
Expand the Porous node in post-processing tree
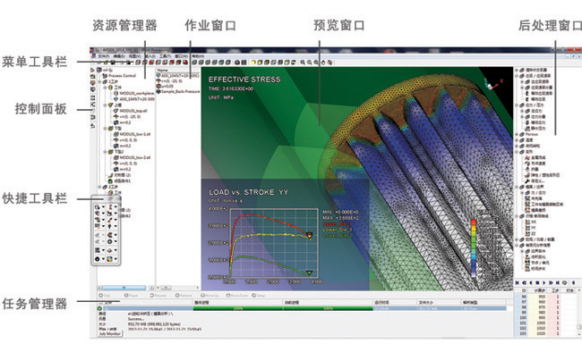point(517,134)
